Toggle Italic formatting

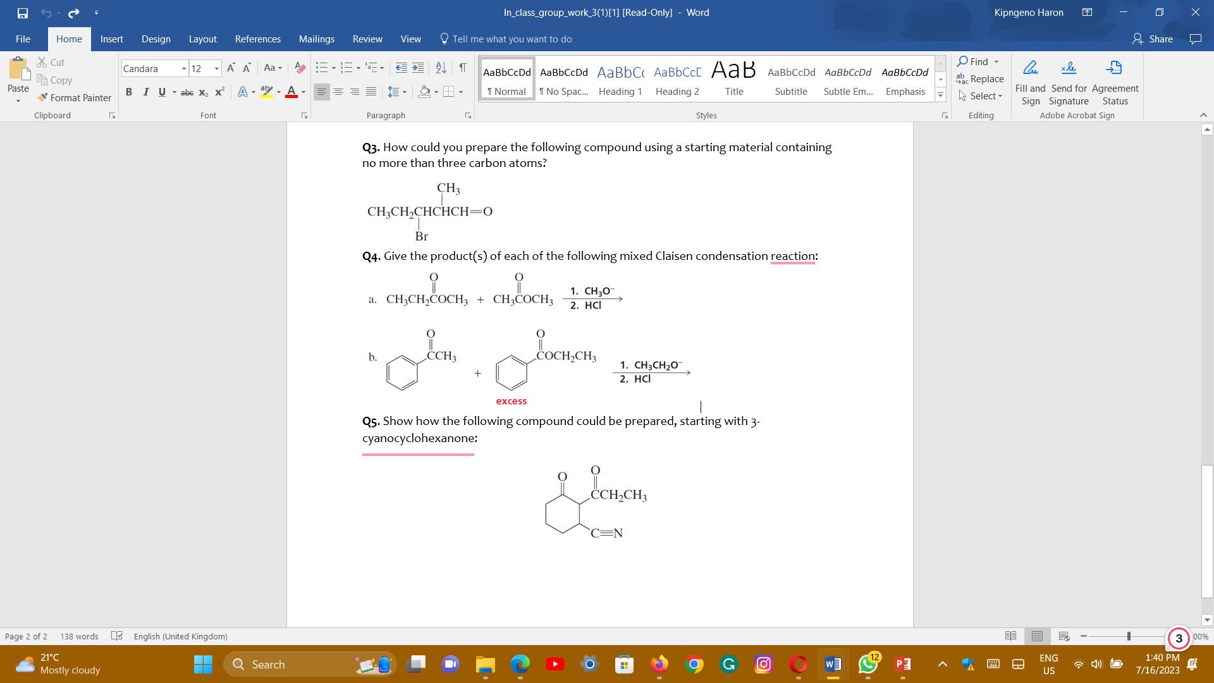pyautogui.click(x=145, y=92)
